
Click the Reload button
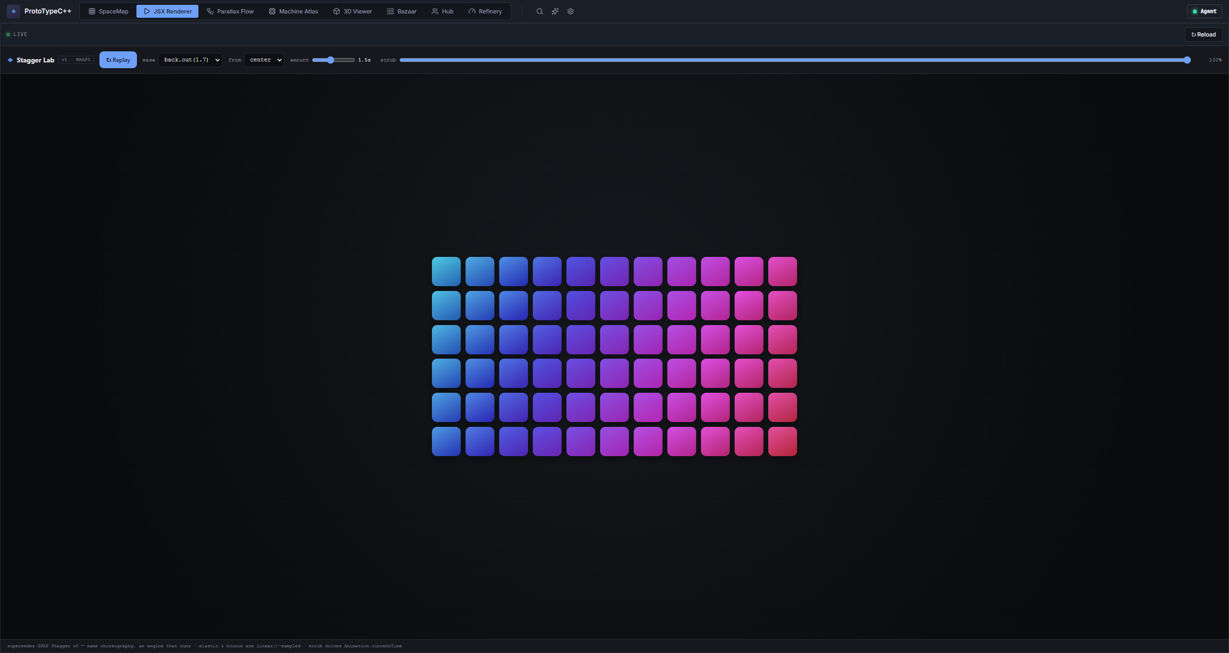tap(1204, 35)
